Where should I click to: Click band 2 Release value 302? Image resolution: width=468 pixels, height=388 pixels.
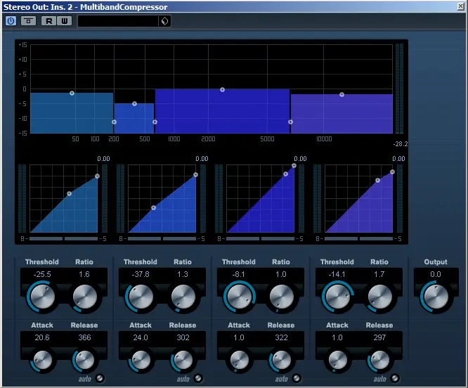click(182, 337)
